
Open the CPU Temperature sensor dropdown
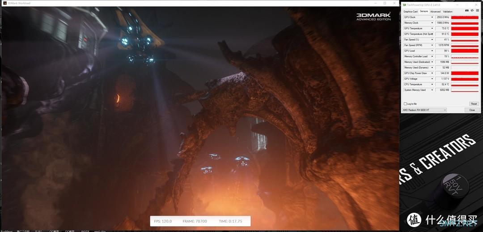click(x=432, y=84)
